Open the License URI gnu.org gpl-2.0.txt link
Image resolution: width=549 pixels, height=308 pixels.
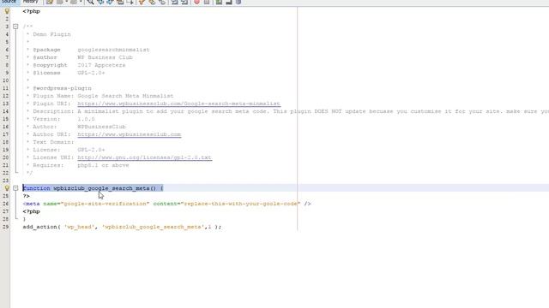coord(144,157)
